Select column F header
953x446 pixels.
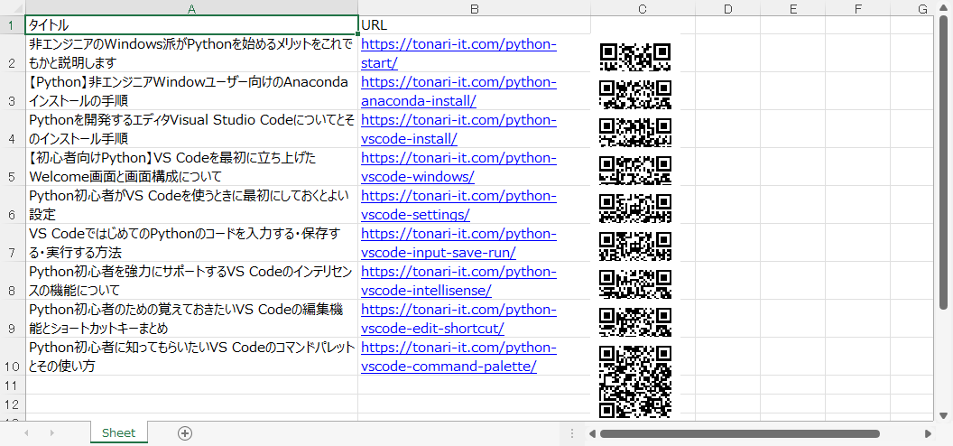click(858, 8)
